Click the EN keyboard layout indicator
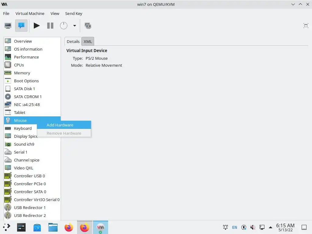The image size is (312, 234). pos(235,227)
